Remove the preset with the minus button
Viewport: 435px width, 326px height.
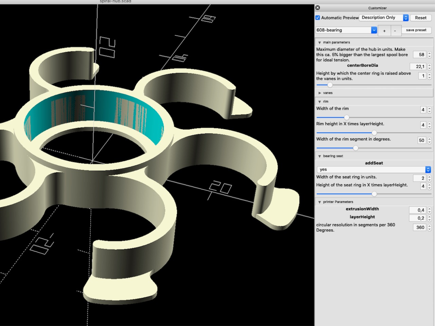[x=395, y=31]
